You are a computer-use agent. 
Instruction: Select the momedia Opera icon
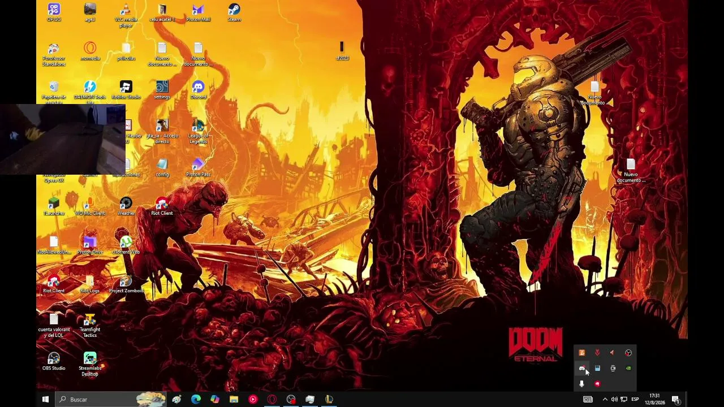90,51
